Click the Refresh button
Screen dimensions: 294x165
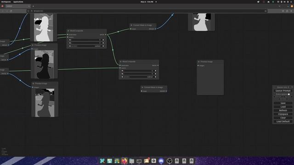[x=283, y=110]
